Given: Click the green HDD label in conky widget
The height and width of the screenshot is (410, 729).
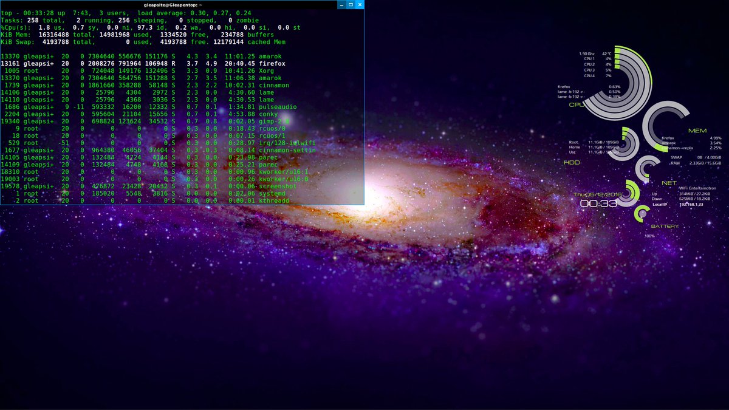Looking at the screenshot, I should click(572, 163).
